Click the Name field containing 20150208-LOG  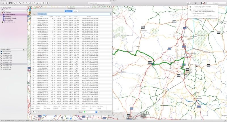tap(74, 14)
